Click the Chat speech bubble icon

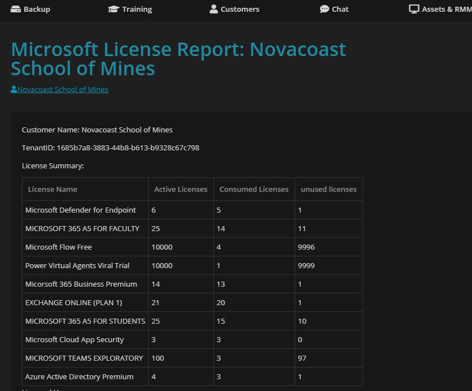324,9
